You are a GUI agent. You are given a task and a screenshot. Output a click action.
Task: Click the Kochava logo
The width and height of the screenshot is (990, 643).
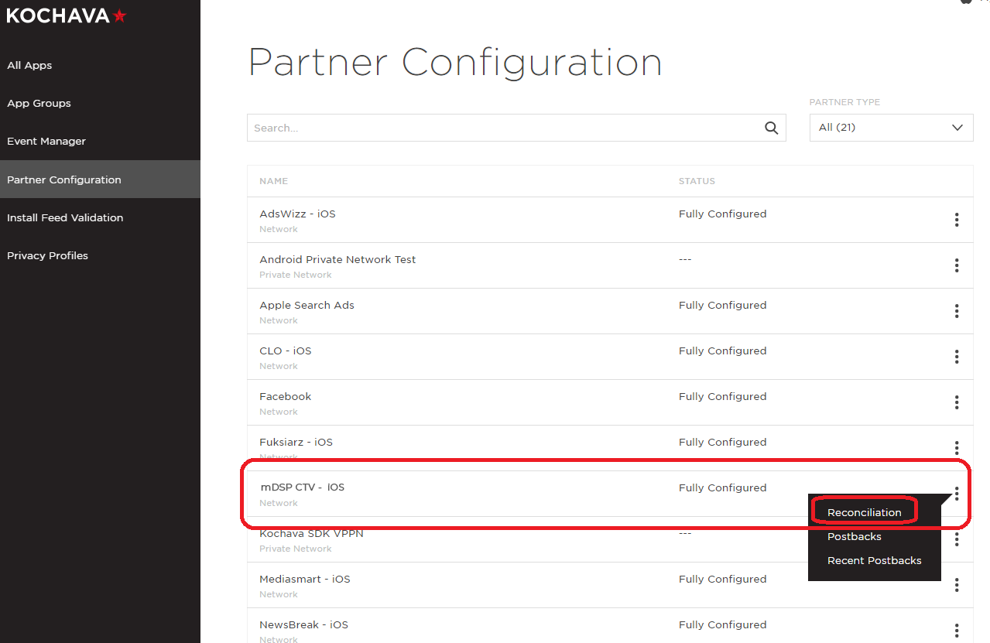66,15
